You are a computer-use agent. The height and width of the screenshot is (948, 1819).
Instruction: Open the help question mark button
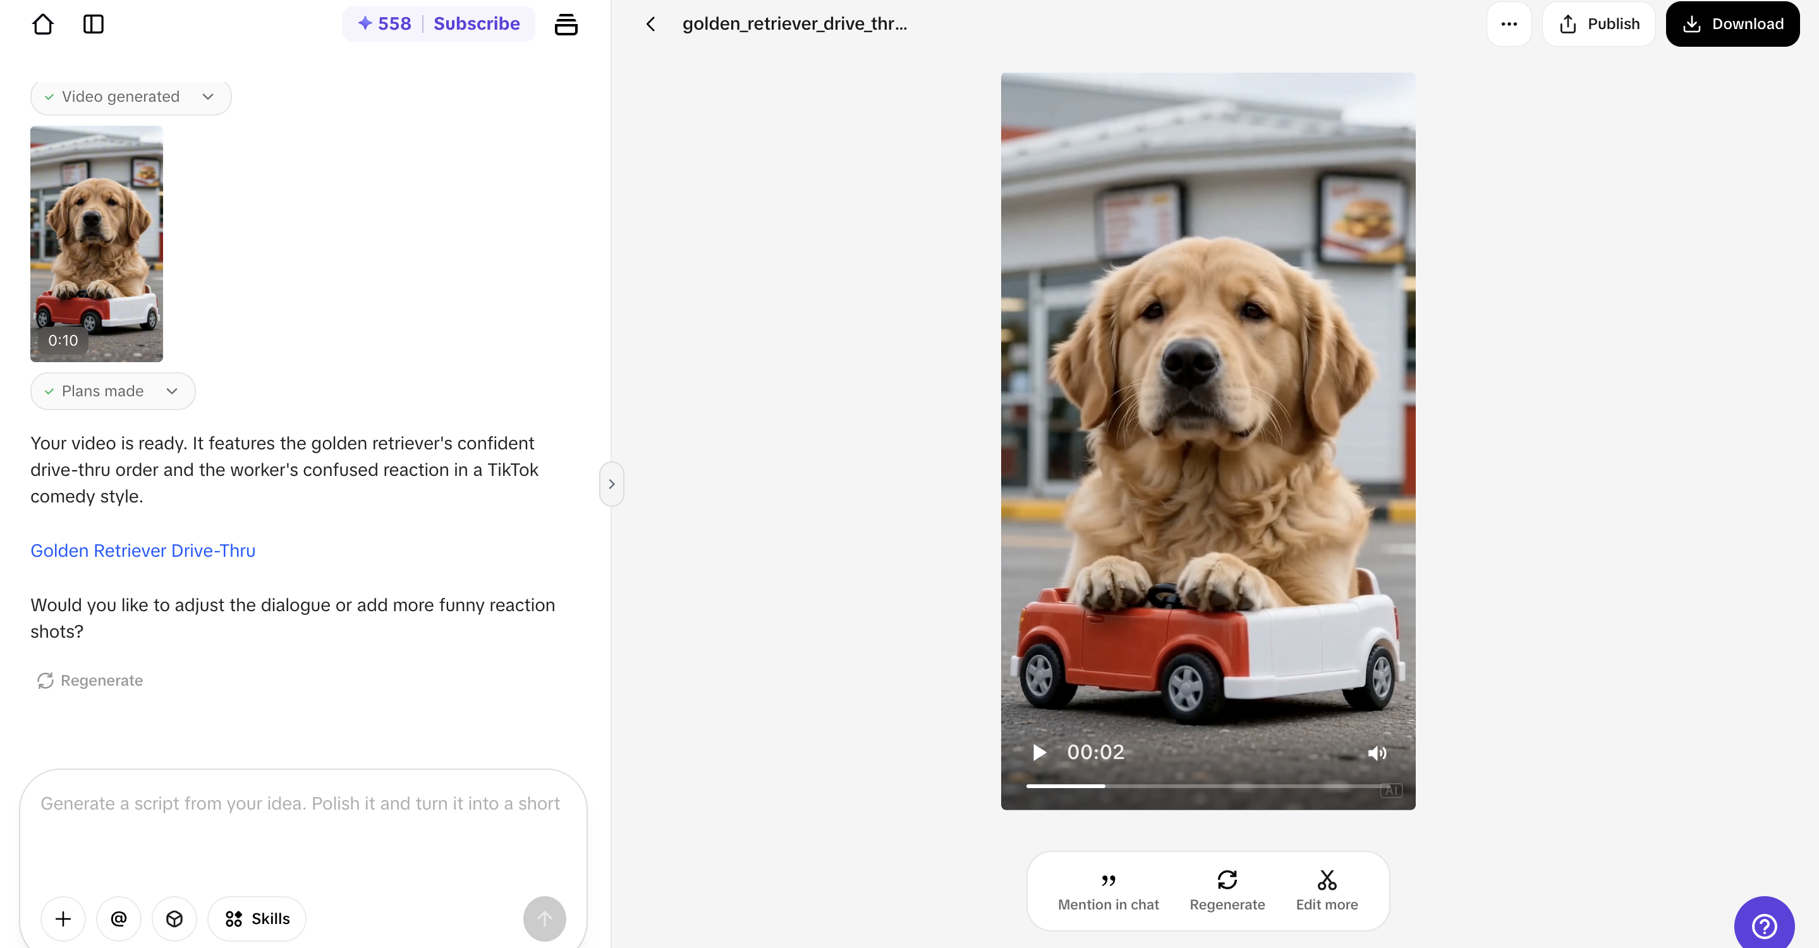coord(1764,925)
